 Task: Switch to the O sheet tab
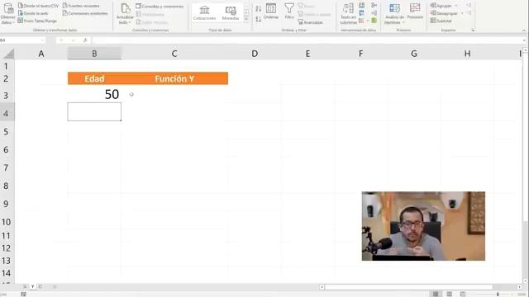coord(41,286)
